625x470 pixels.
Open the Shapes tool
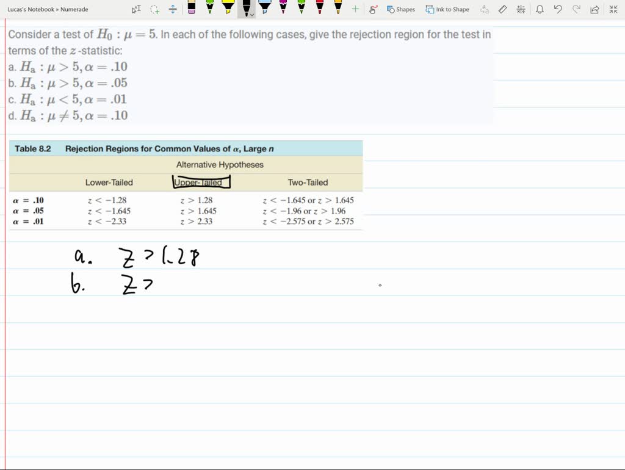pyautogui.click(x=400, y=9)
